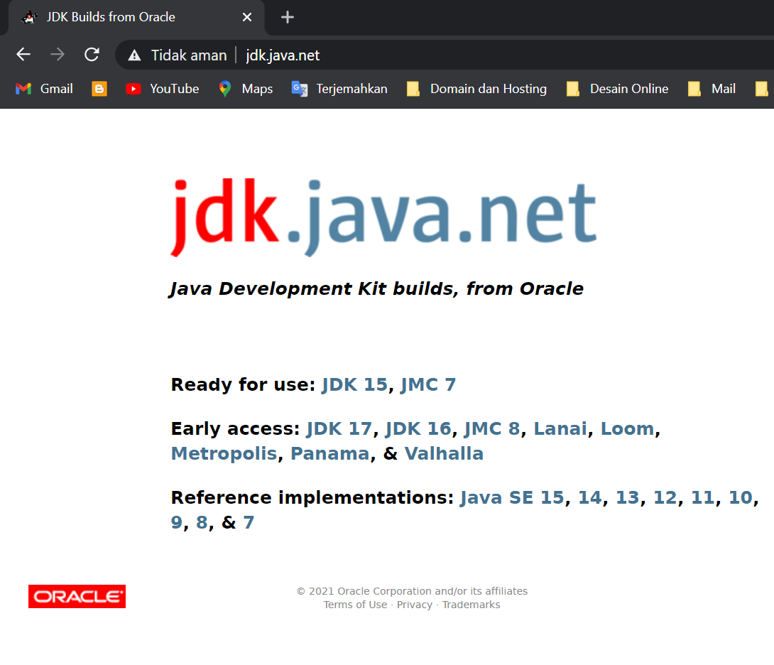Open the Java SE 10 reference link
Image resolution: width=774 pixels, height=665 pixels.
tap(741, 497)
